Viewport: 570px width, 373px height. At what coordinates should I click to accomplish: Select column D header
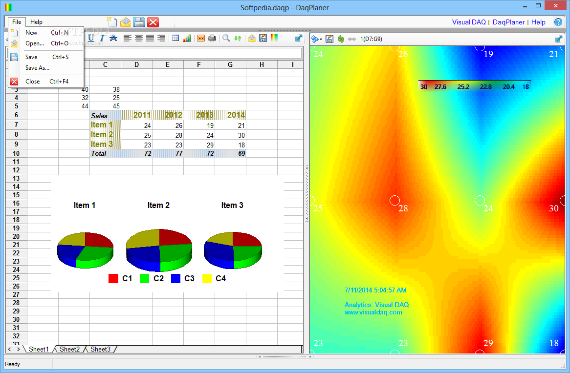click(x=137, y=64)
